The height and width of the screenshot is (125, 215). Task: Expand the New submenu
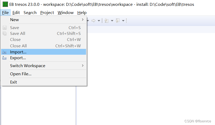(x=44, y=20)
